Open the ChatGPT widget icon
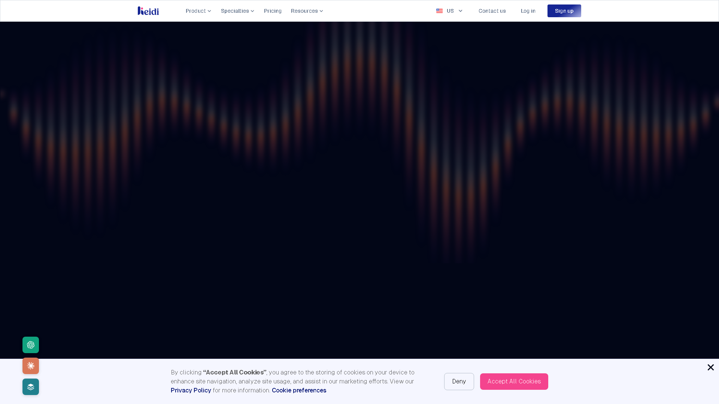The image size is (719, 404). click(30, 345)
